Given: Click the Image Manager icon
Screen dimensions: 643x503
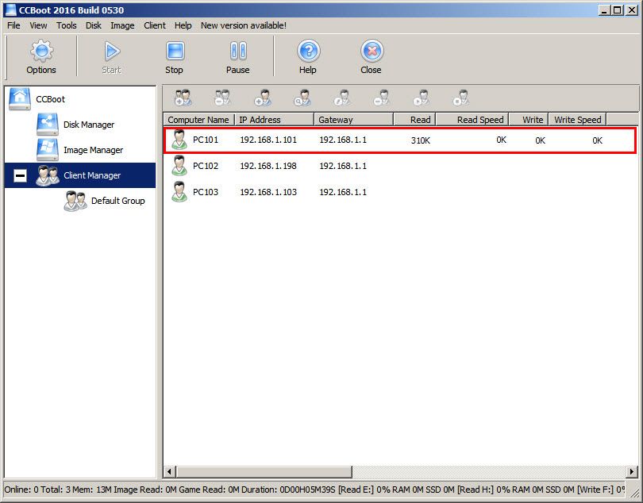Looking at the screenshot, I should 47,150.
